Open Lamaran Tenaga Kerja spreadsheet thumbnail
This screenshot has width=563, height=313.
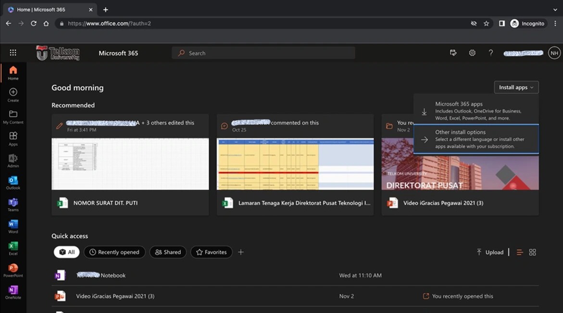295,163
